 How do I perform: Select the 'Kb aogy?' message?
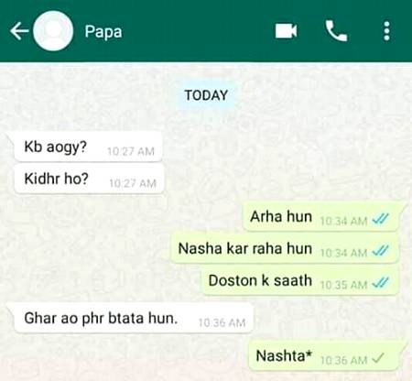click(88, 147)
